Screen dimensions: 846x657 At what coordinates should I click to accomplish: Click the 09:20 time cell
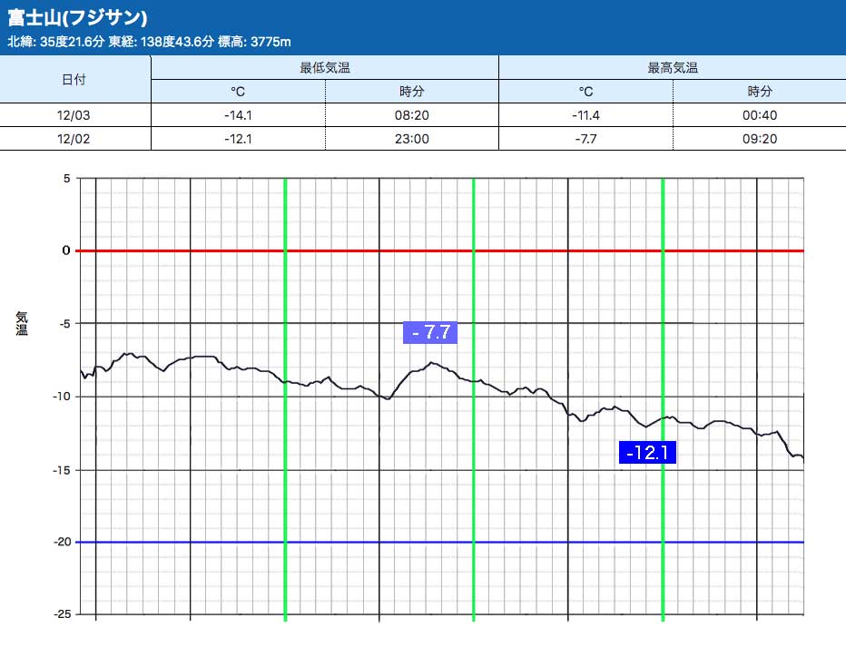click(x=760, y=139)
